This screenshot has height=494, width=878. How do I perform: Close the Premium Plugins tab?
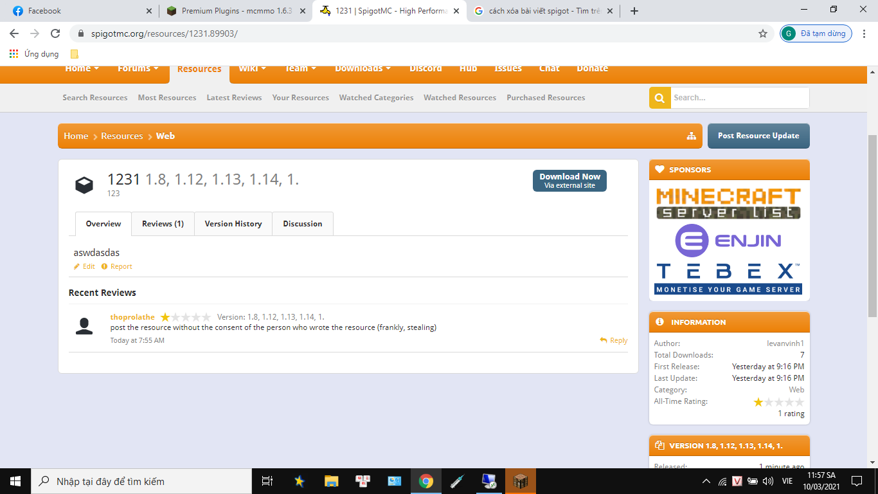(303, 11)
